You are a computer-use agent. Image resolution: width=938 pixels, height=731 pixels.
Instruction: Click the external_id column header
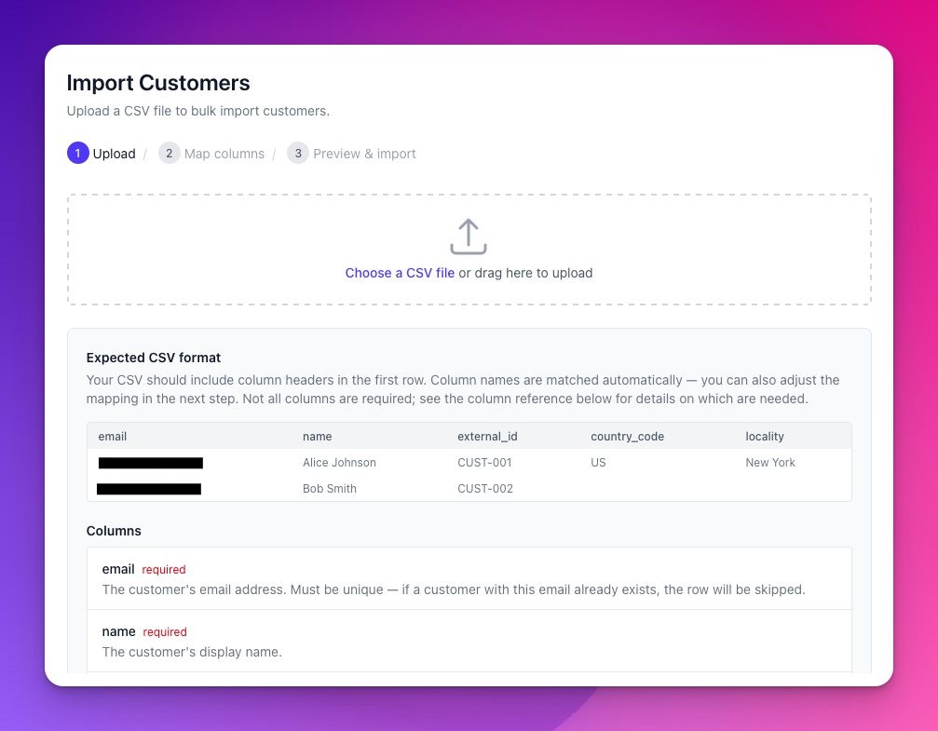tap(487, 436)
